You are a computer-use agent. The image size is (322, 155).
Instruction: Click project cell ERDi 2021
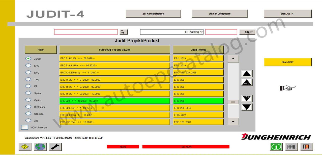(x=198, y=115)
